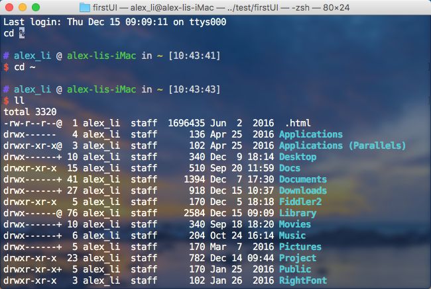The height and width of the screenshot is (289, 431).
Task: Click the Movies directory name
Action: (x=295, y=224)
